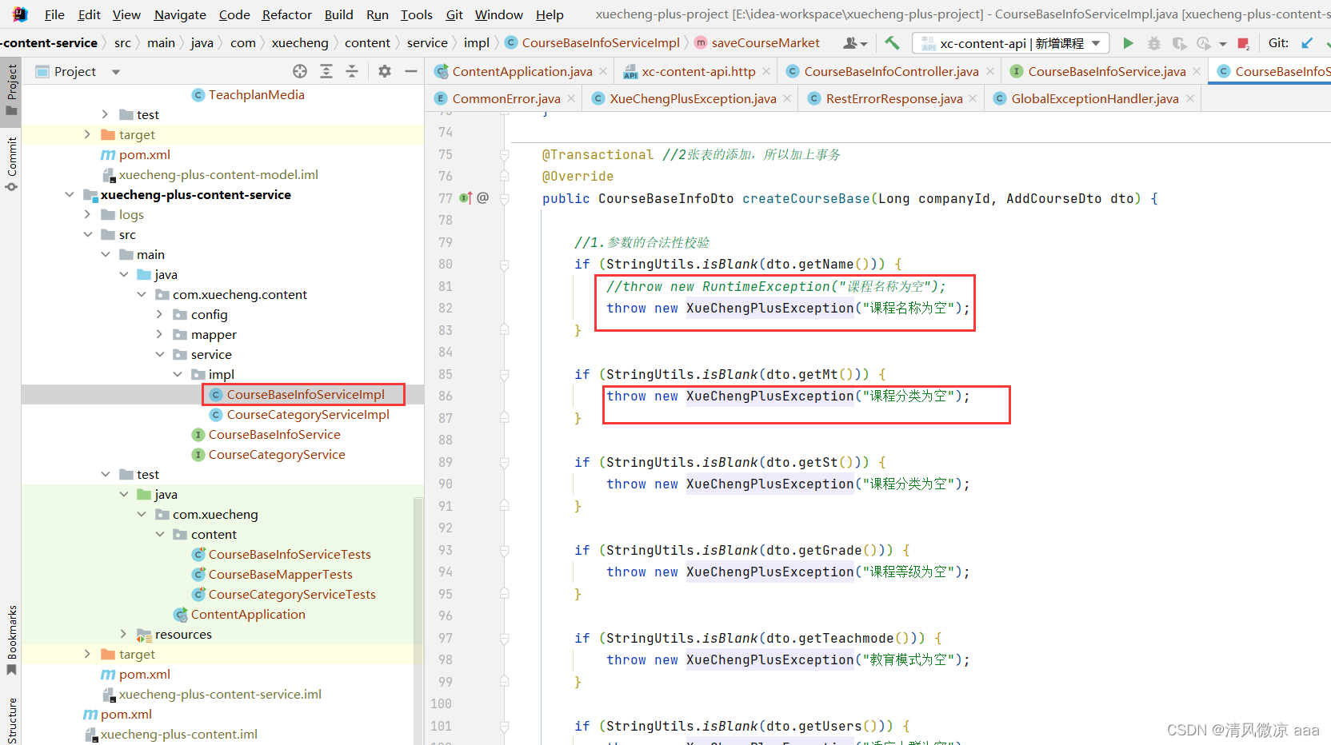
Task: Click the impl breadcrumb
Action: pyautogui.click(x=477, y=43)
